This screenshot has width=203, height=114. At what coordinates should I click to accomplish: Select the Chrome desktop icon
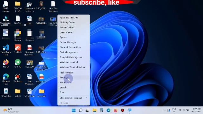(18, 35)
